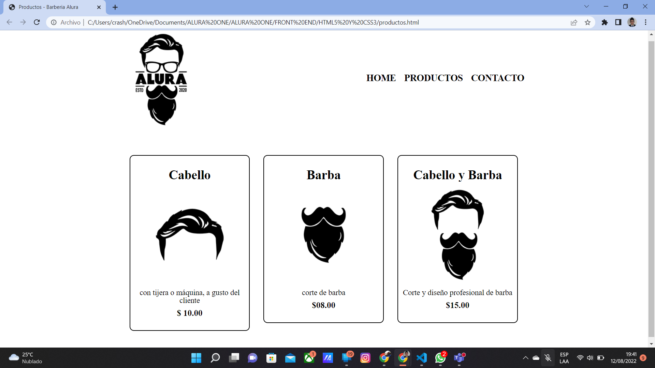Open the CONTACTO nav link
Image resolution: width=655 pixels, height=368 pixels.
point(498,78)
